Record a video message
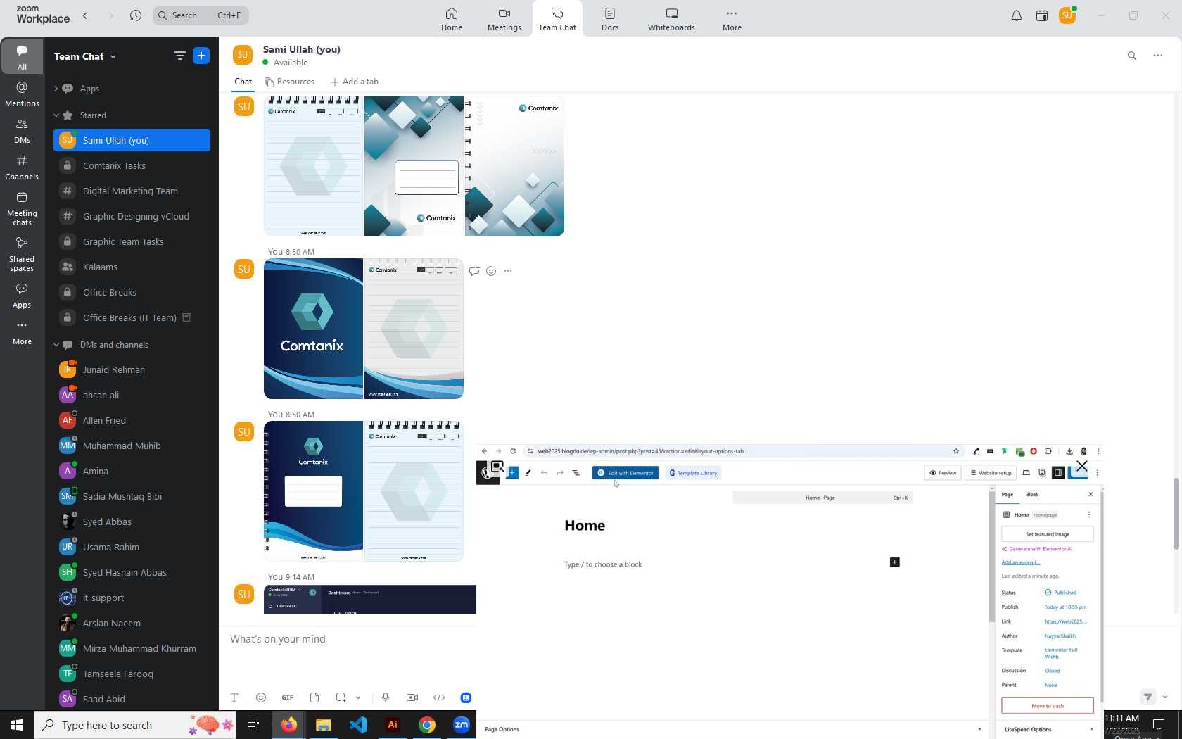The width and height of the screenshot is (1182, 739). (x=412, y=697)
